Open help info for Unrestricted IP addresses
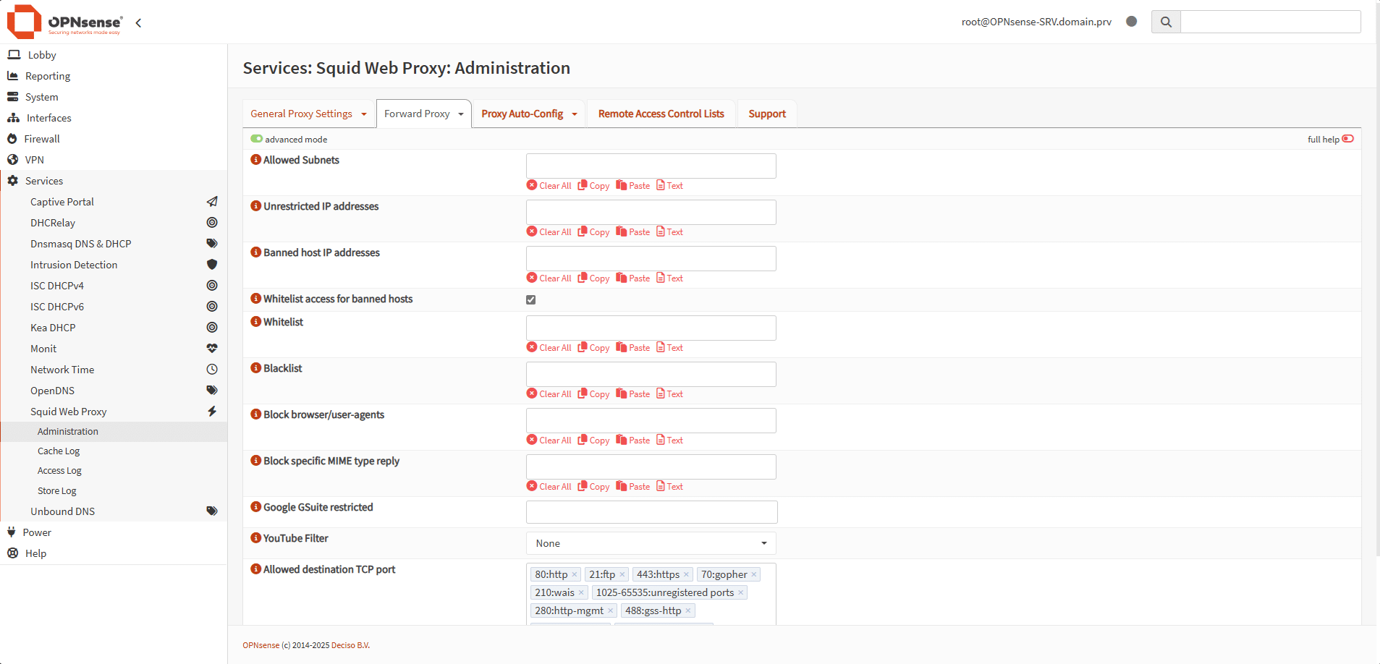The image size is (1380, 664). (255, 206)
